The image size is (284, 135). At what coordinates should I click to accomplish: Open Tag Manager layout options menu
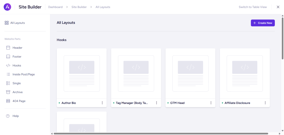click(156, 103)
